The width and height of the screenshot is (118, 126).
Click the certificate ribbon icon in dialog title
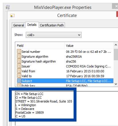[12, 15]
